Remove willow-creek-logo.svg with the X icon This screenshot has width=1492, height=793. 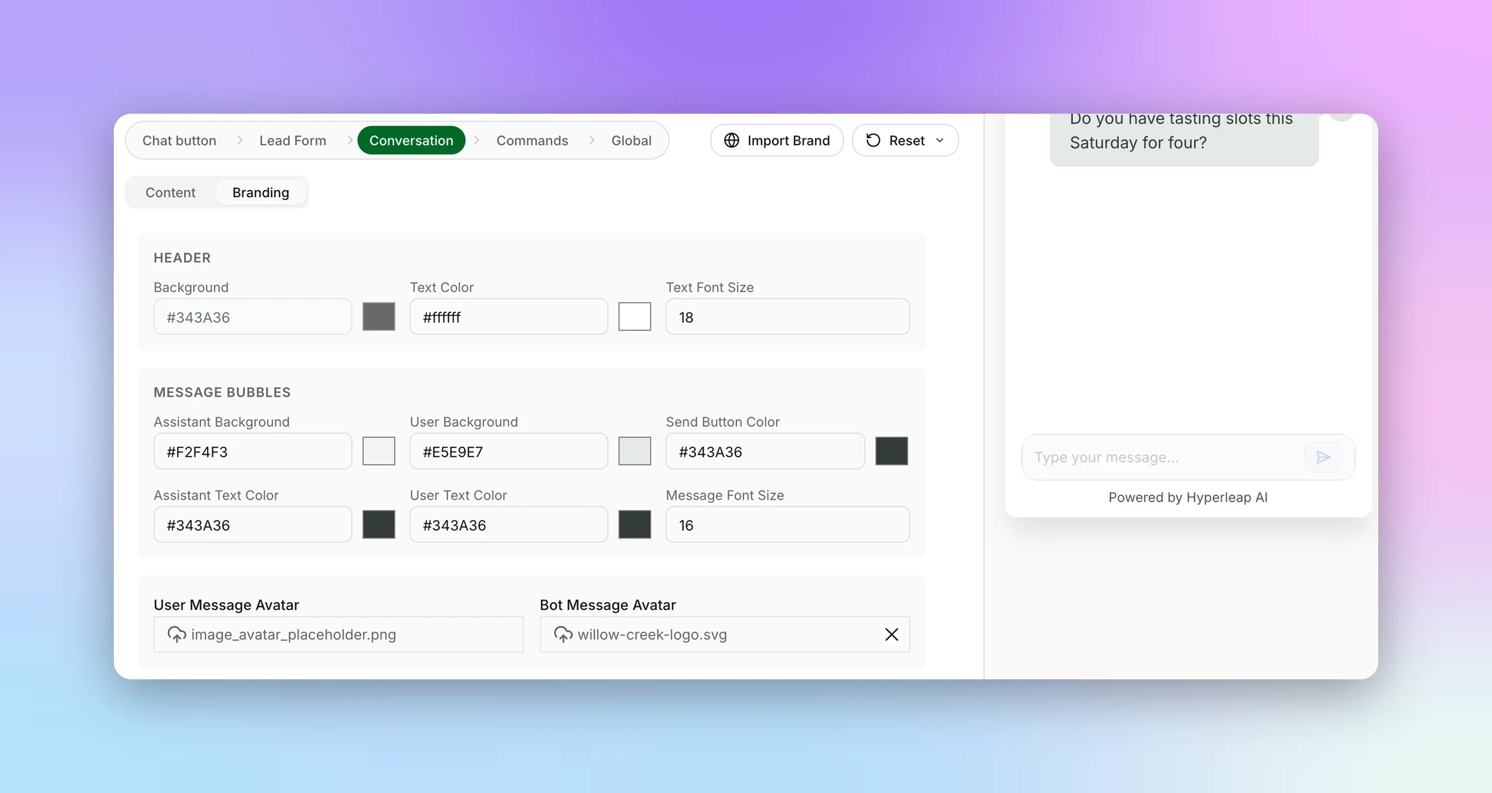pyautogui.click(x=891, y=634)
